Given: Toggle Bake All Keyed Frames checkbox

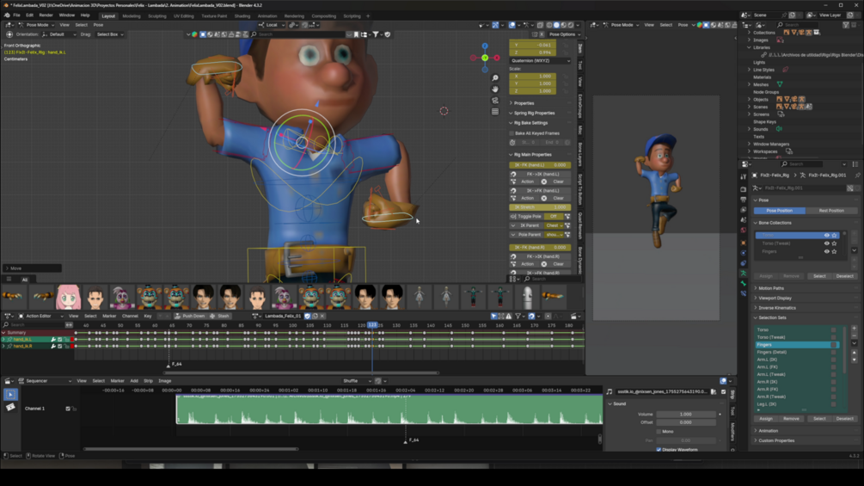Looking at the screenshot, I should pos(512,133).
